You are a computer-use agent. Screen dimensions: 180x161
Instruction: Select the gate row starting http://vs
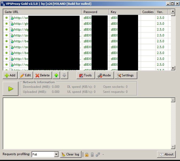pyautogui.click(x=87, y=65)
